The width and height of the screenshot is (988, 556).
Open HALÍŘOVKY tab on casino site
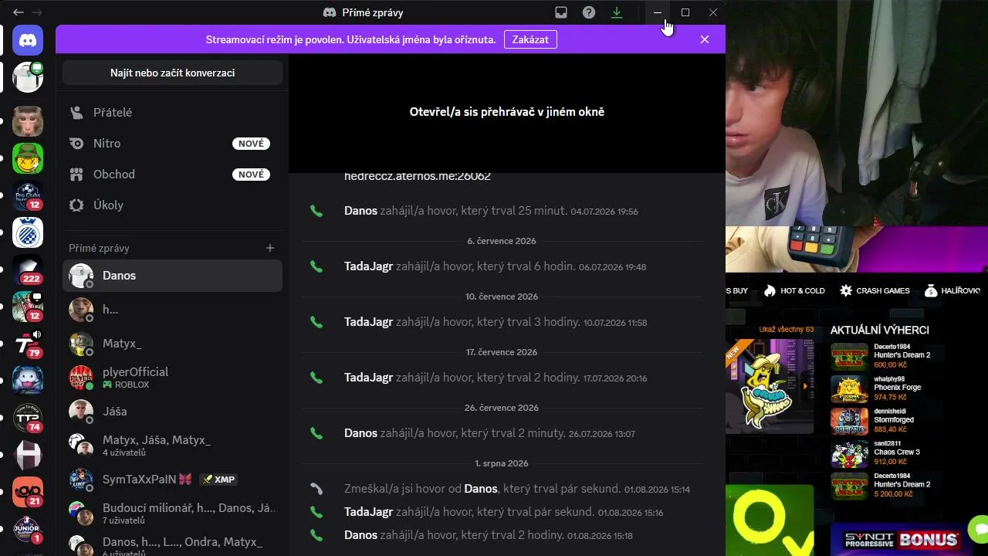[x=952, y=291]
